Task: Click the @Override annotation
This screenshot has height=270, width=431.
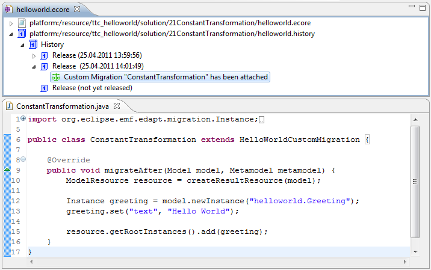Action: coord(68,160)
